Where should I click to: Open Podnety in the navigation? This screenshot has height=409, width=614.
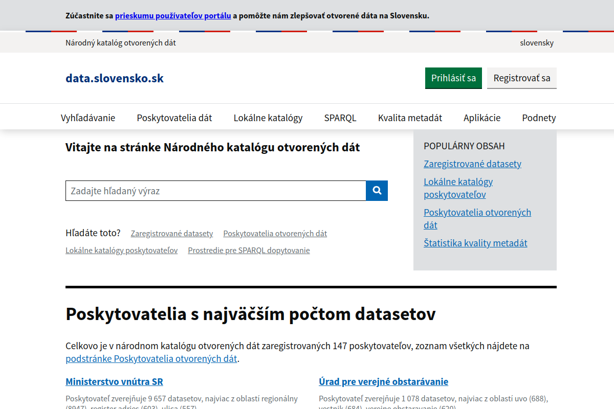(x=539, y=118)
